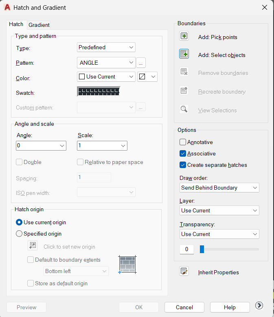Click the Add: Select objects icon

click(184, 54)
